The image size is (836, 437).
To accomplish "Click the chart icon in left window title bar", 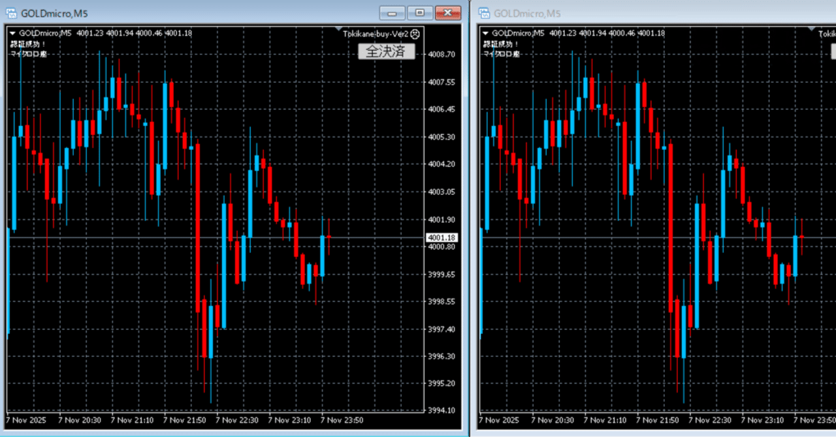I will coord(12,13).
